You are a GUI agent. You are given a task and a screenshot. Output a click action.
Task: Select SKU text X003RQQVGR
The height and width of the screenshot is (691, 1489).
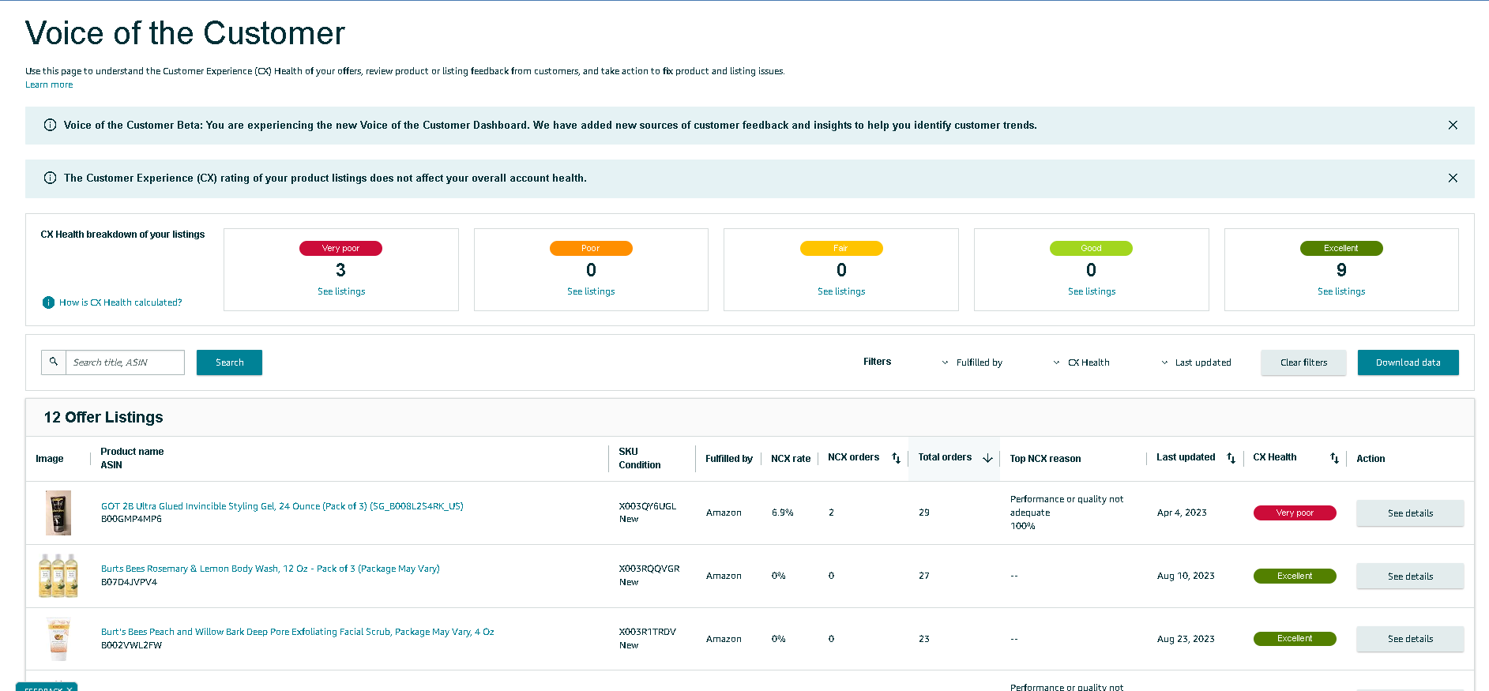649,569
